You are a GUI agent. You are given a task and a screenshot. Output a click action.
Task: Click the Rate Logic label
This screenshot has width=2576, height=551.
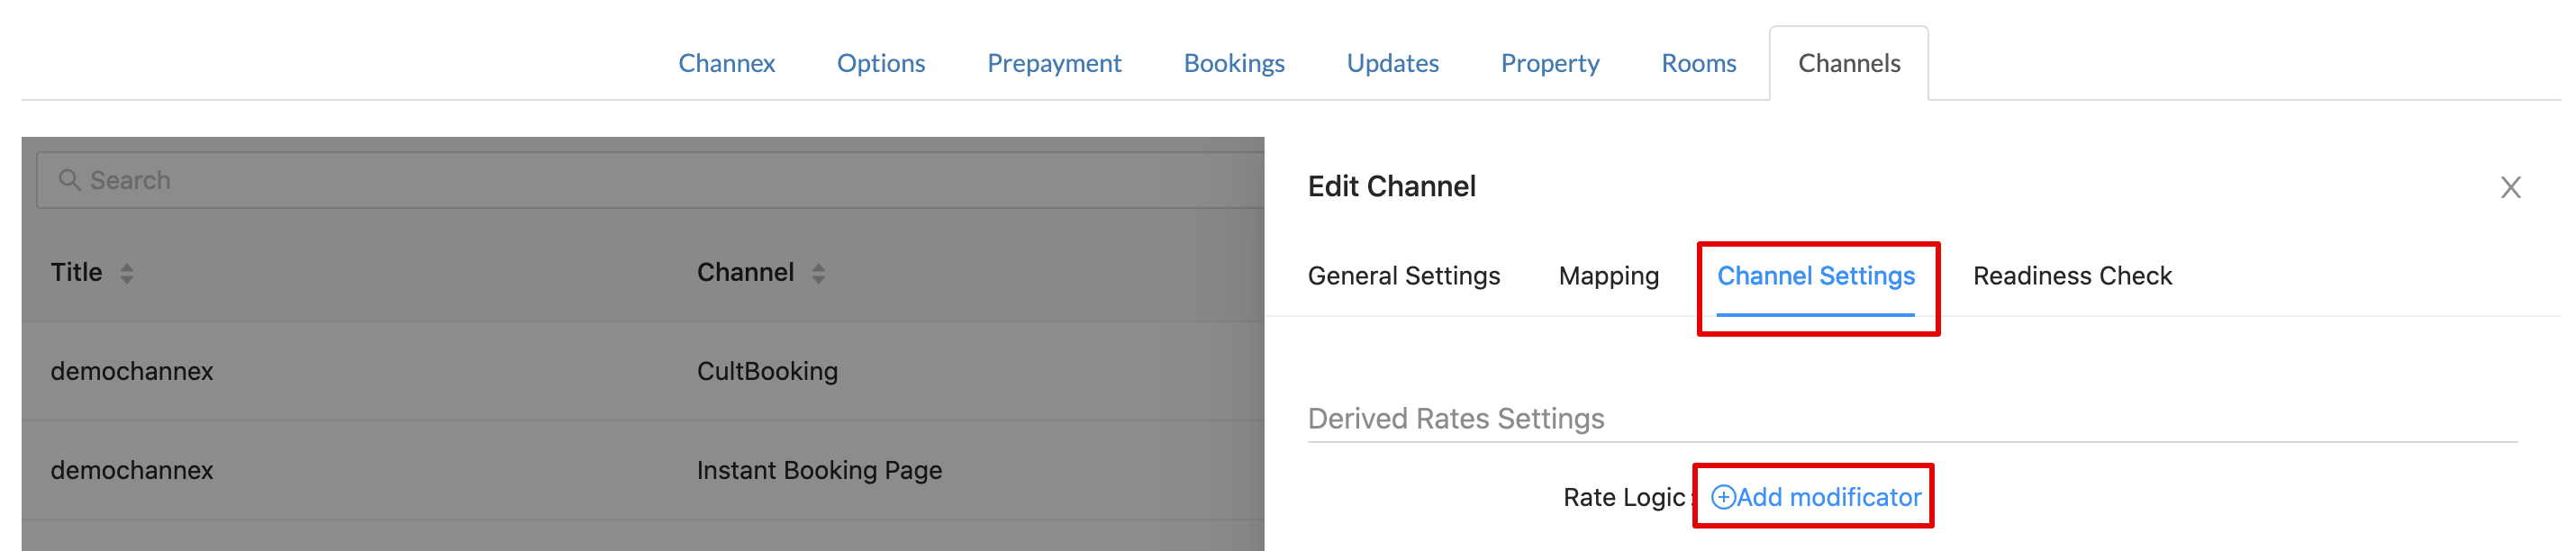click(x=1624, y=497)
